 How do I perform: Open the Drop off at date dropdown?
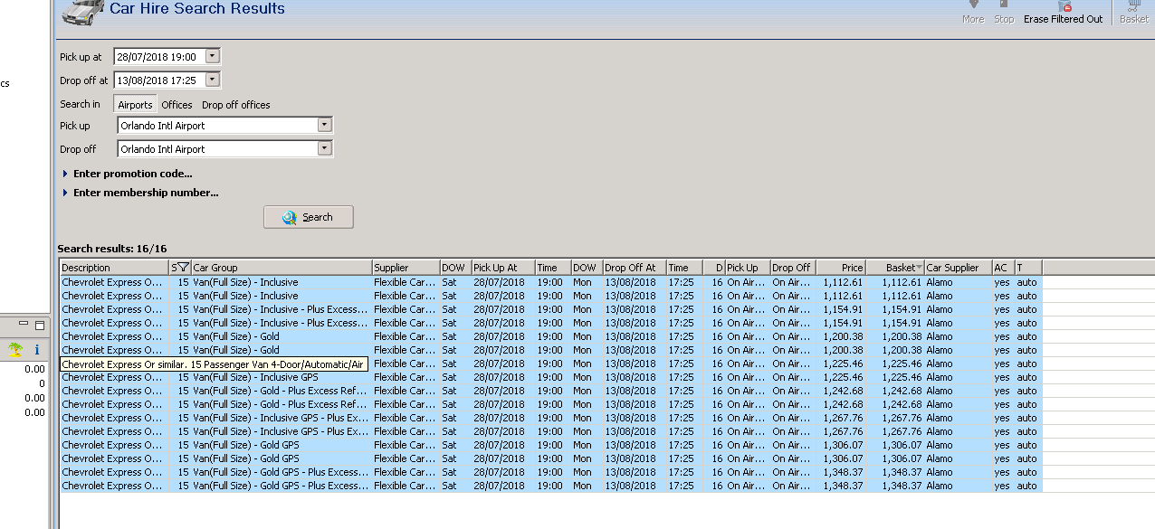(x=212, y=80)
